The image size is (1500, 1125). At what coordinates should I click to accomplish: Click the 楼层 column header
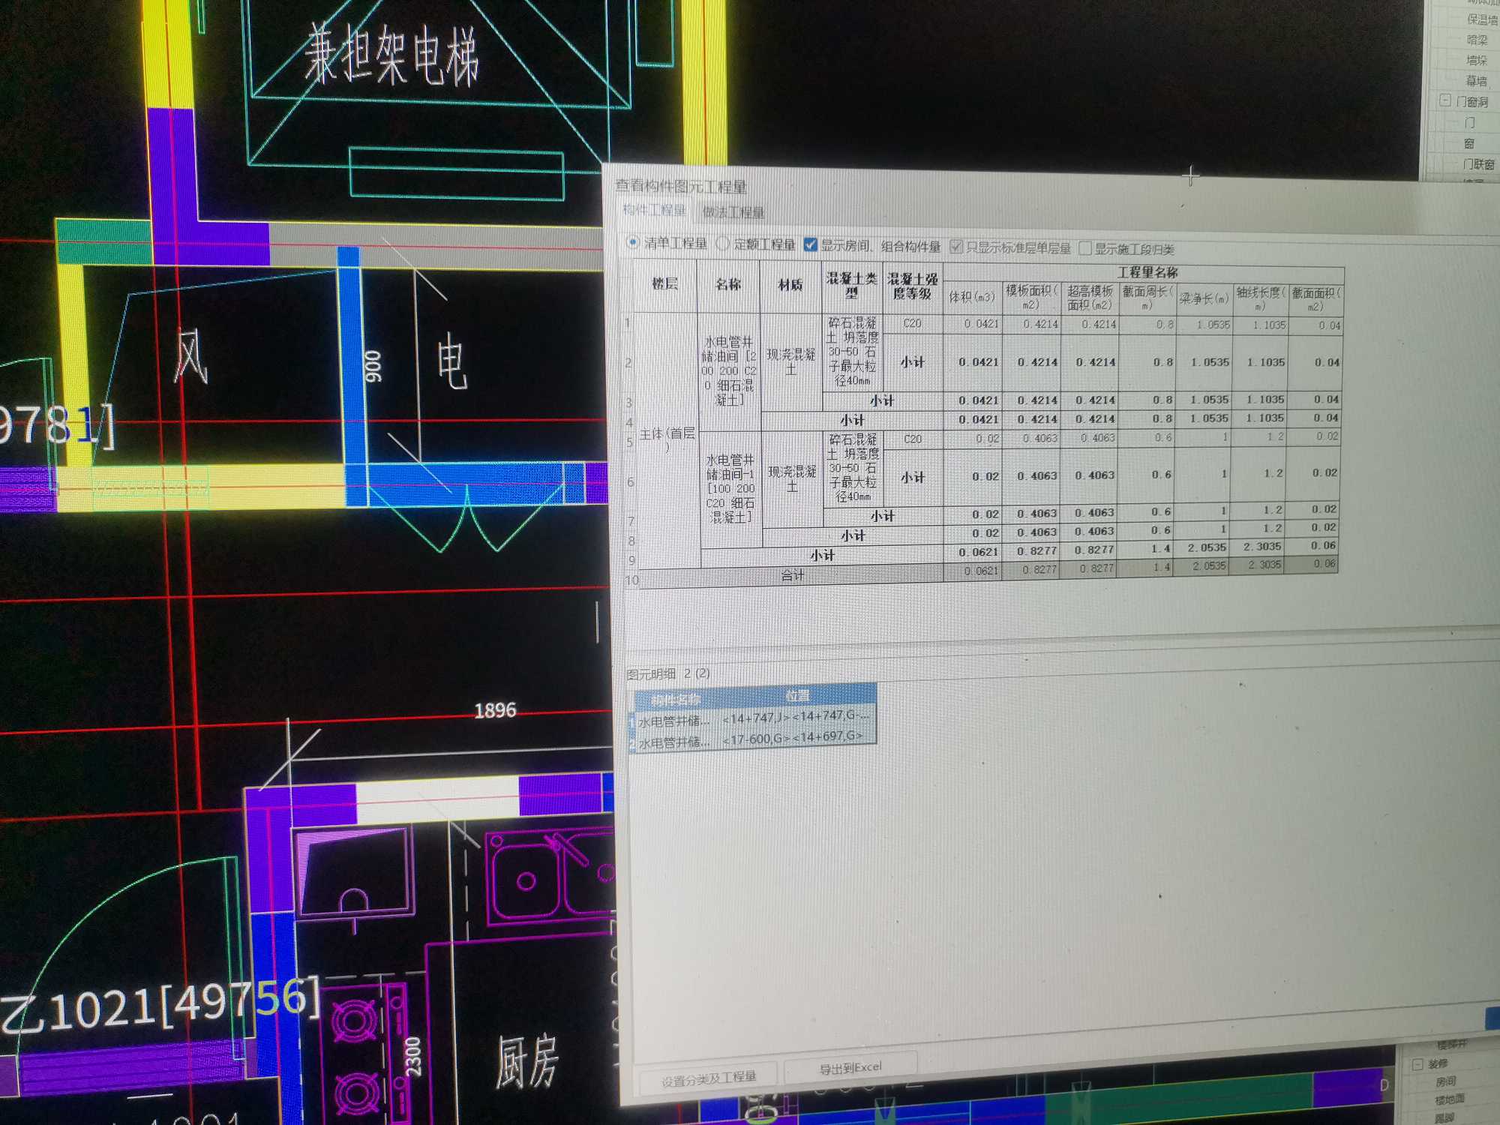tap(664, 285)
